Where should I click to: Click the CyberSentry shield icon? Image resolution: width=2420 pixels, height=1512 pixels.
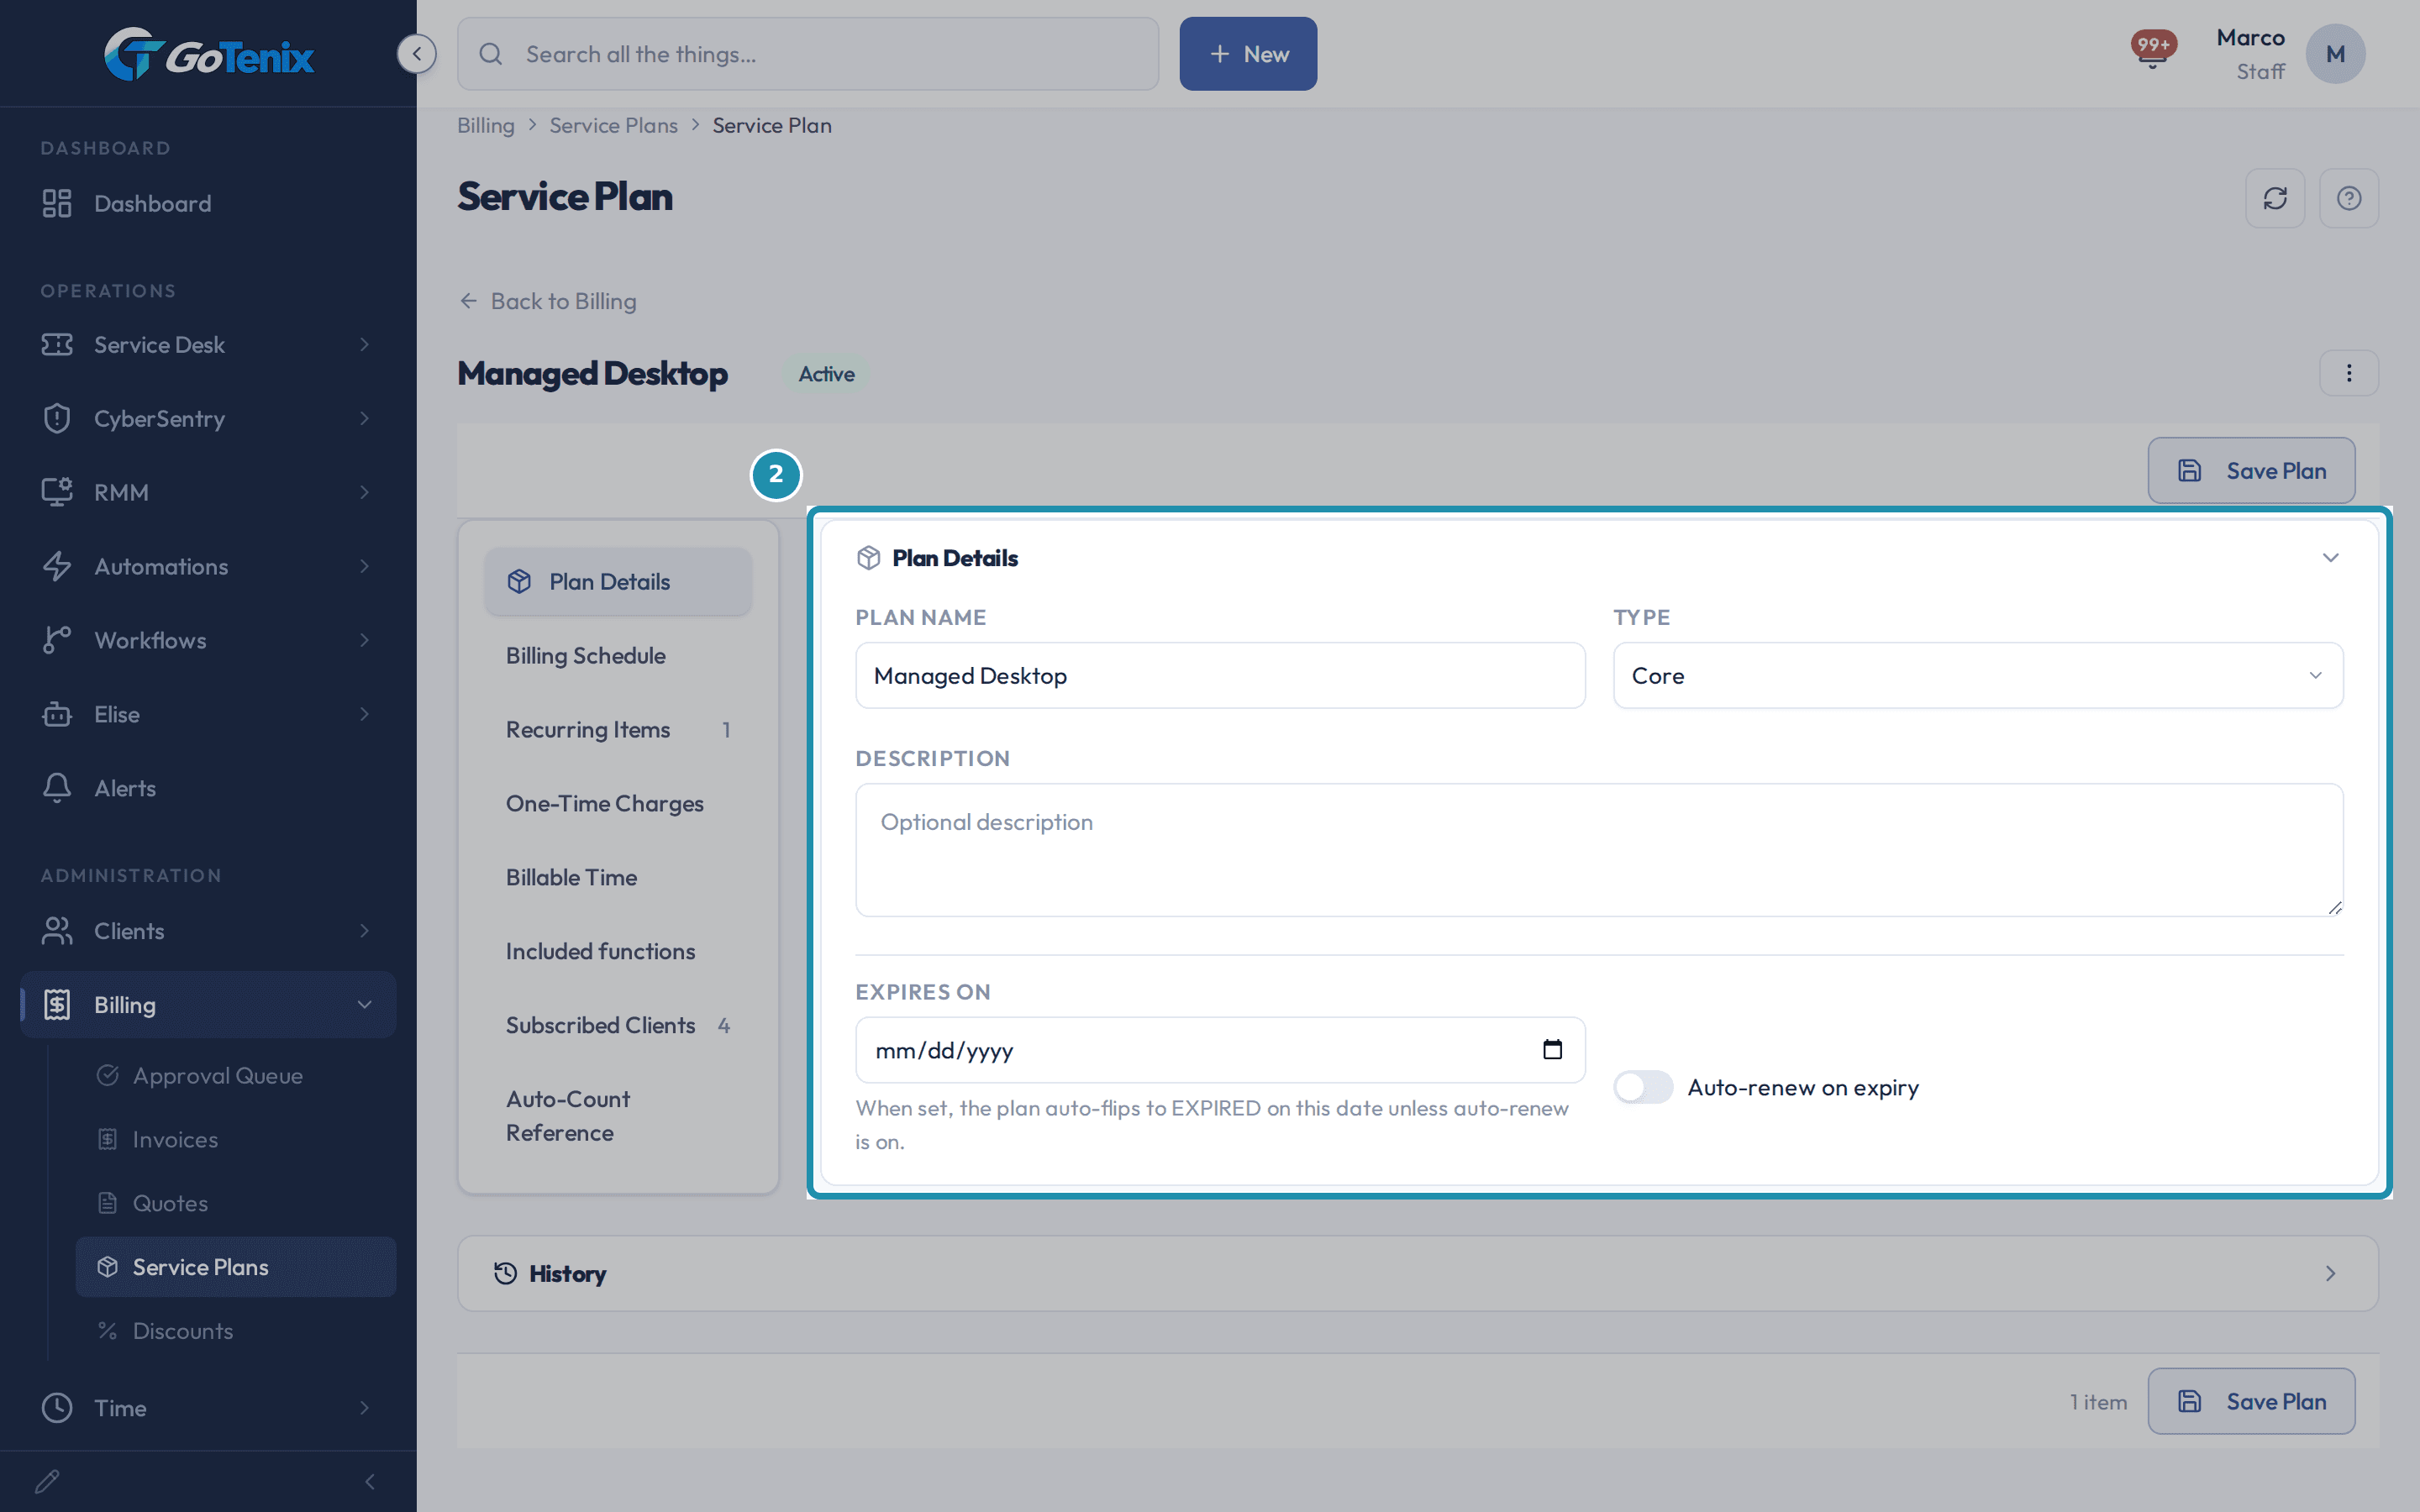[57, 418]
